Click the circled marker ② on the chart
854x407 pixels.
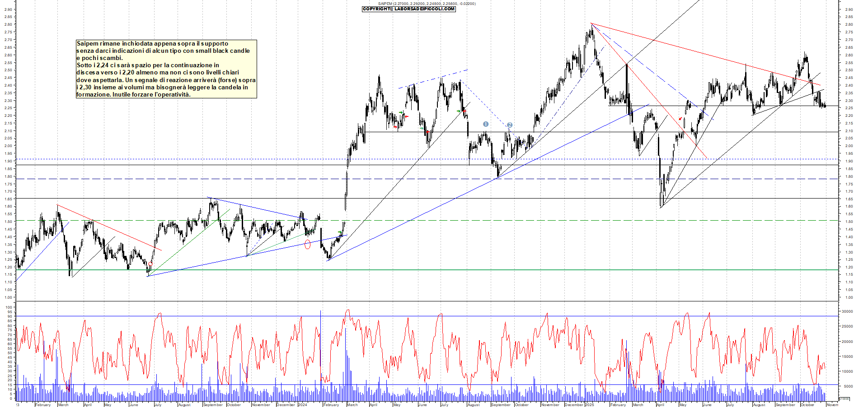[x=510, y=125]
